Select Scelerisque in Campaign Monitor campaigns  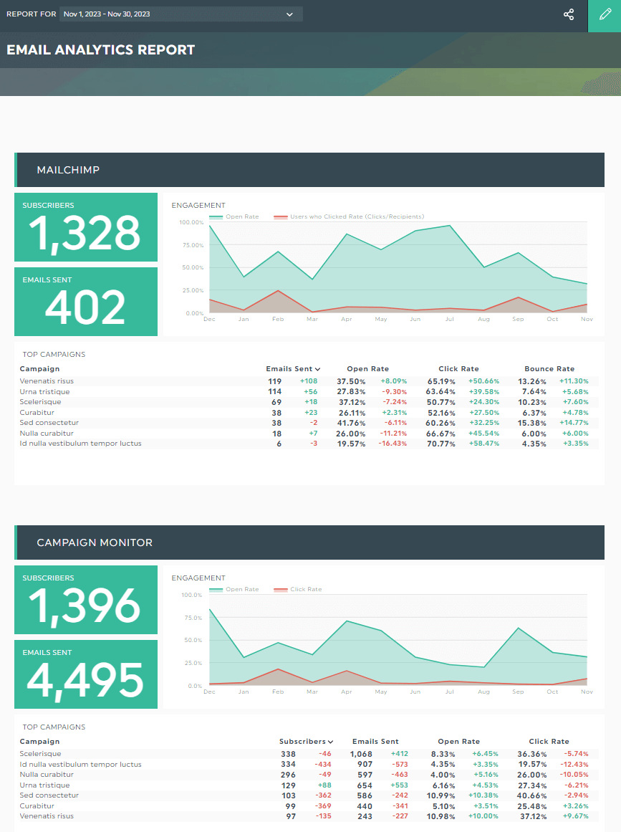tap(40, 753)
